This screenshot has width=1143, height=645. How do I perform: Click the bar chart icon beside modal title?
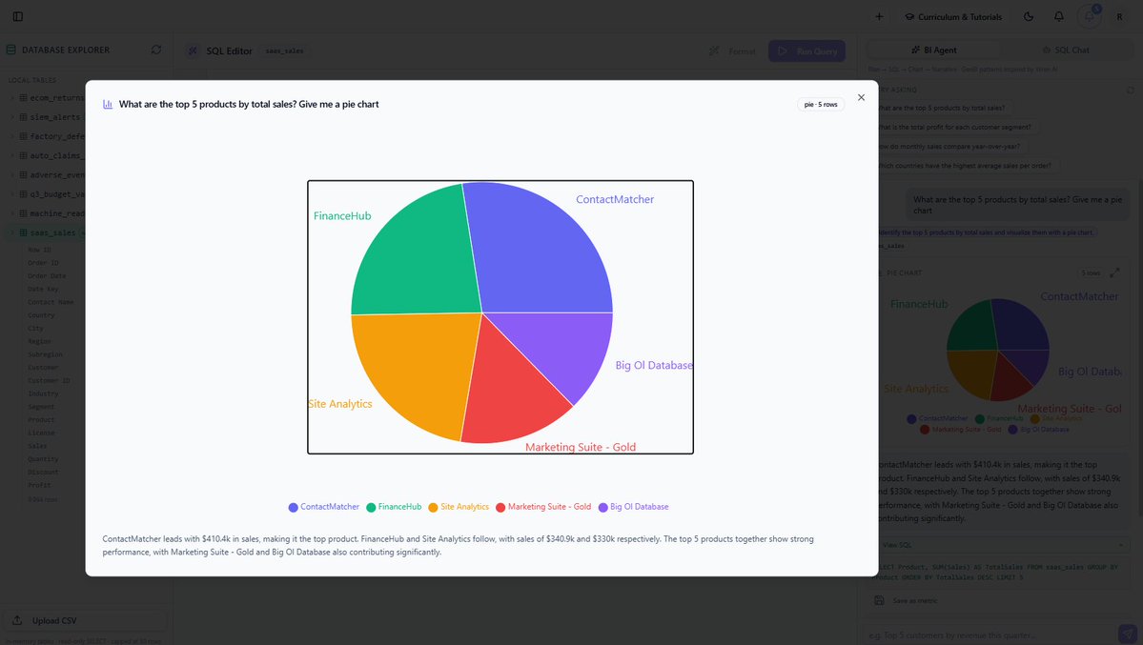coord(108,104)
